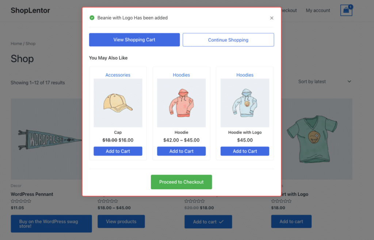
Task: Open the Hoodies category link above Hoodie with Logo
Action: [245, 75]
